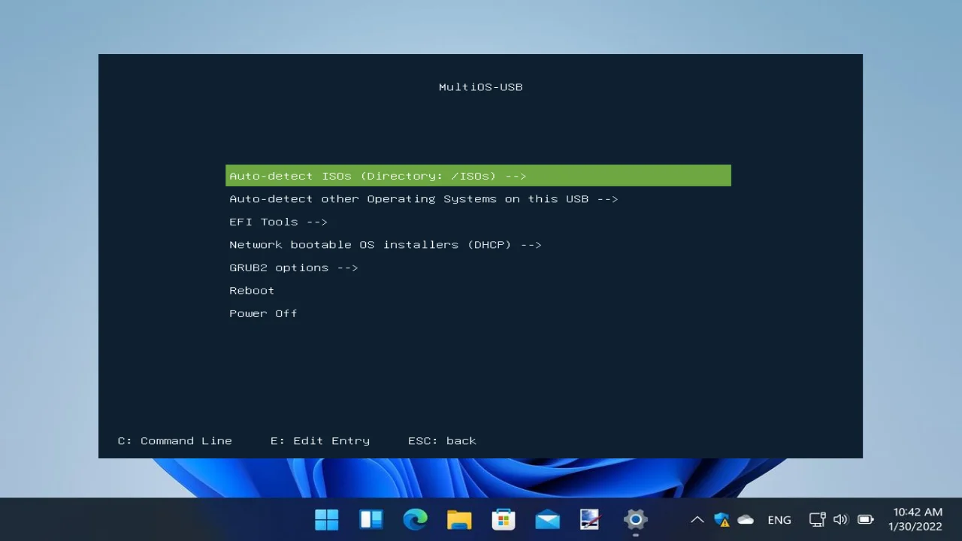Open File Explorer from taskbar
Screen dimensions: 962x541
459,519
